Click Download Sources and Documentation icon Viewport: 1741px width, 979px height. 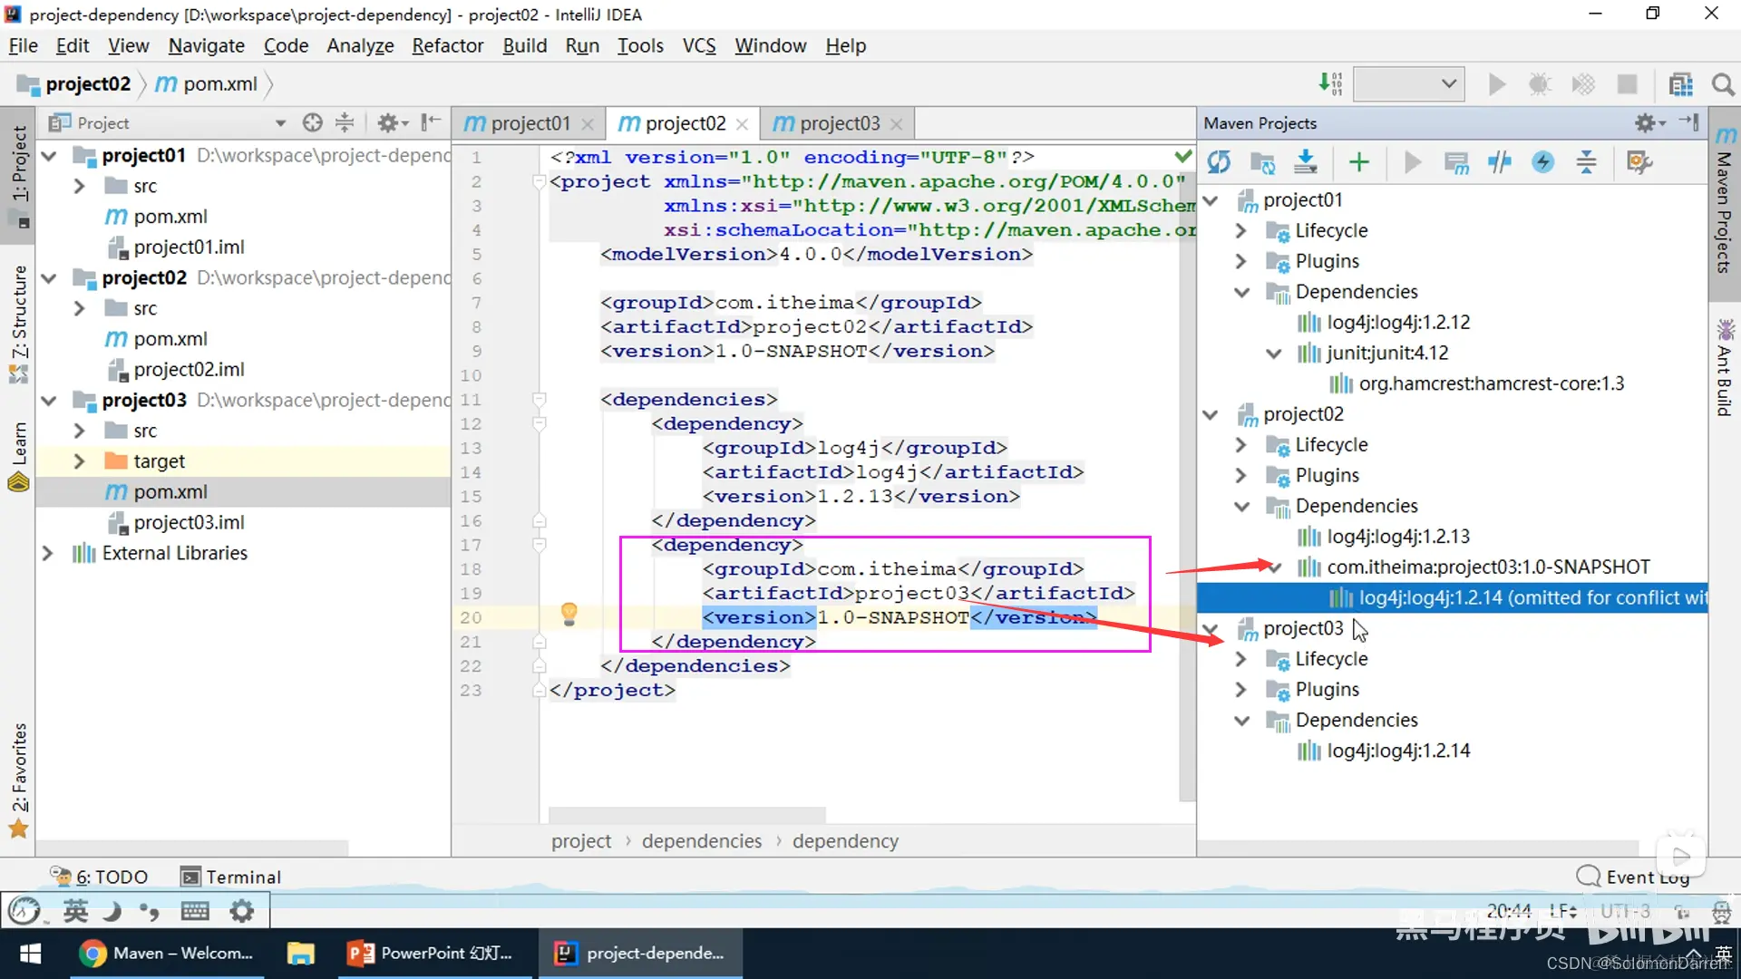point(1306,162)
